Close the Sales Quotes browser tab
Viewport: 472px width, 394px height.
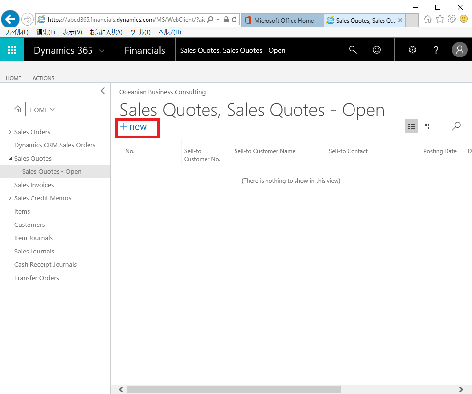(400, 20)
